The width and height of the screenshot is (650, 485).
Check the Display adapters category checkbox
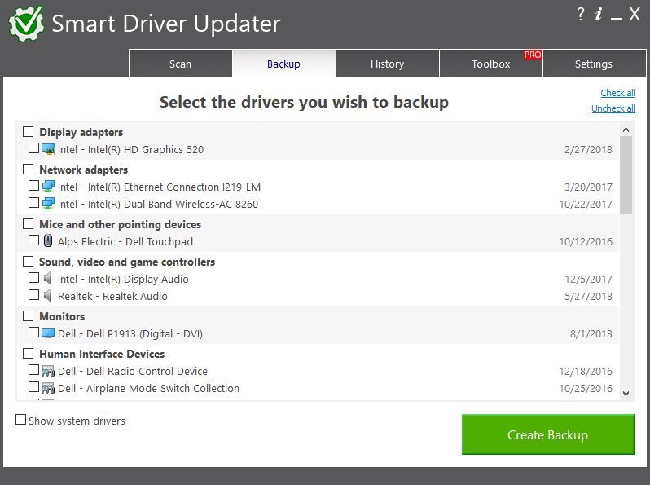29,131
